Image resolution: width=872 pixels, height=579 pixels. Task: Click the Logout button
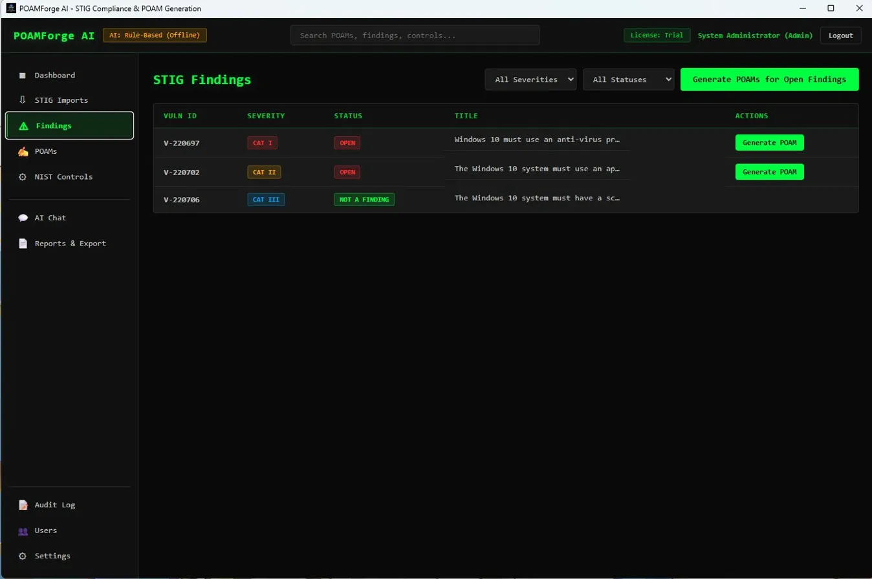[840, 36]
